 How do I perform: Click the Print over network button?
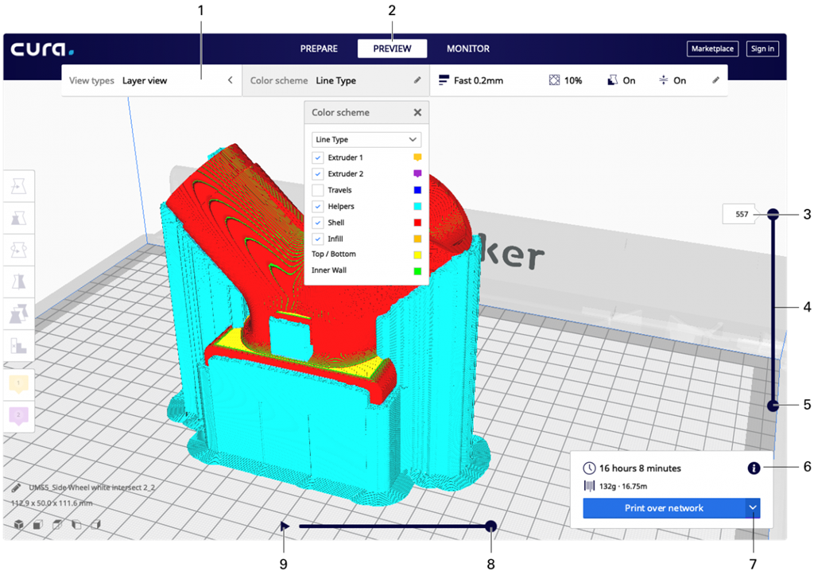tap(663, 508)
